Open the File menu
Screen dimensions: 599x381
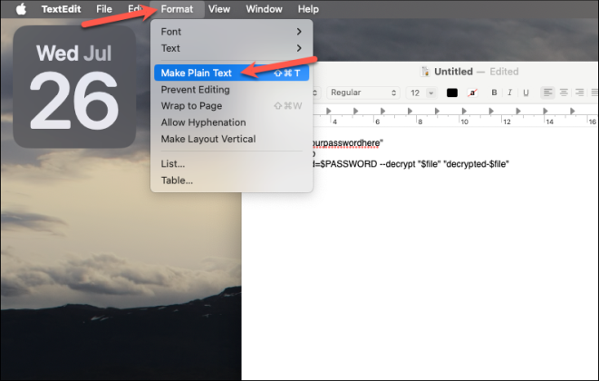pyautogui.click(x=104, y=9)
